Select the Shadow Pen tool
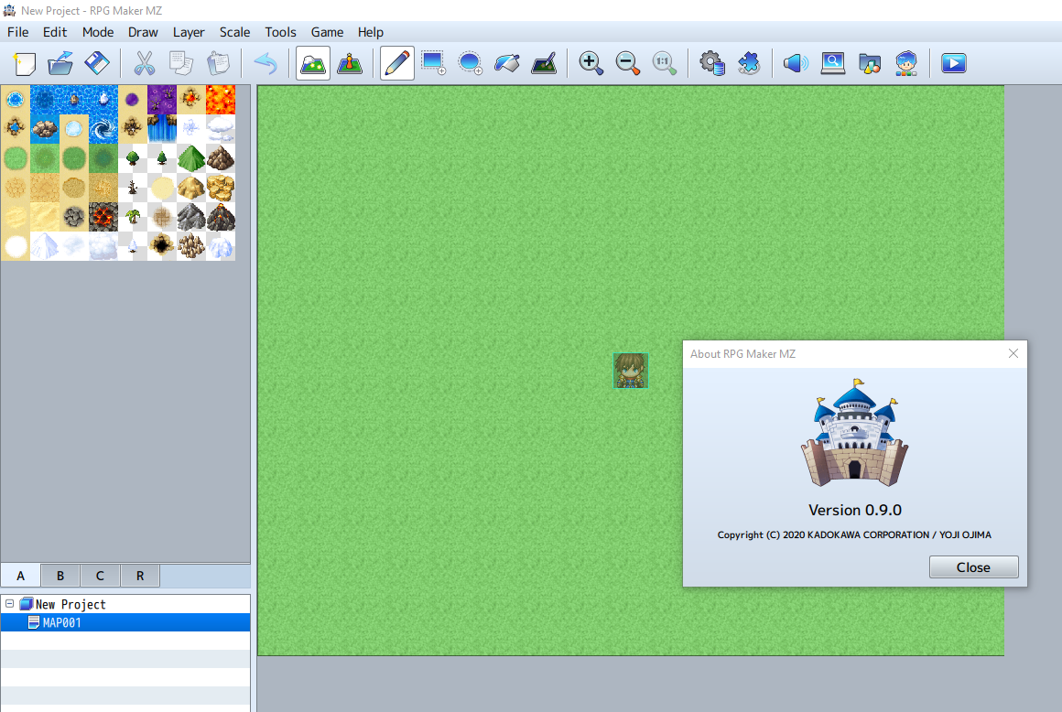Image resolution: width=1062 pixels, height=712 pixels. (x=544, y=64)
